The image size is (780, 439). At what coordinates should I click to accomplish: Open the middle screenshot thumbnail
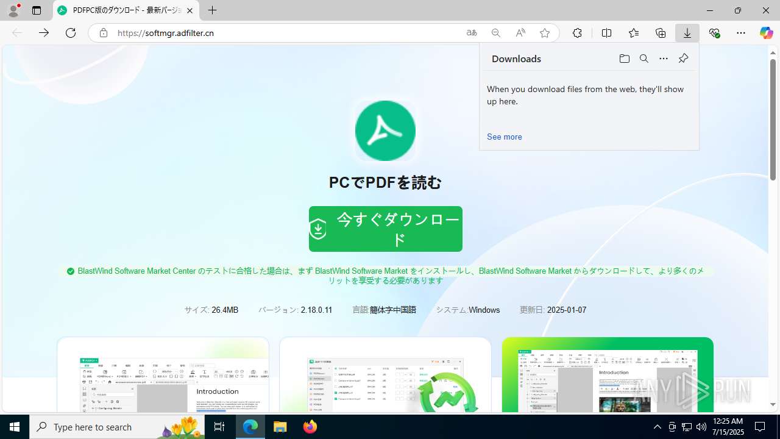385,374
